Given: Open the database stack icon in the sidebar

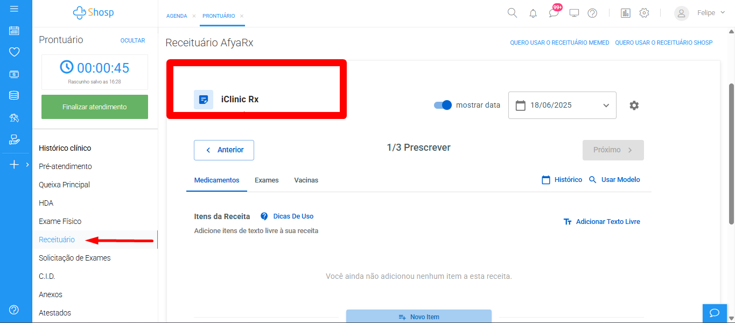Looking at the screenshot, I should pos(15,96).
